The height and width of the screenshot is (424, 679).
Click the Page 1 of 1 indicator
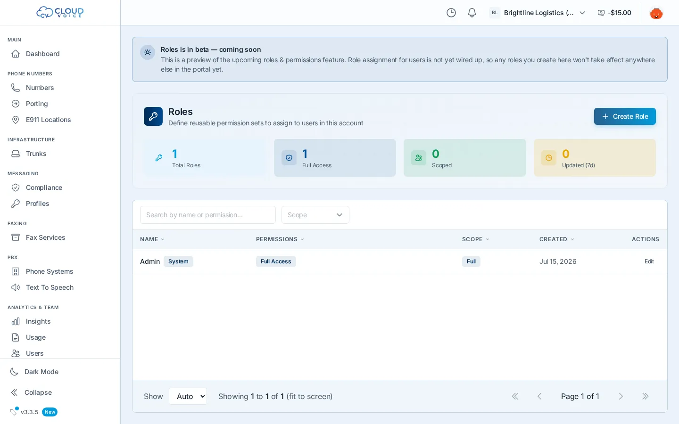[x=580, y=396]
